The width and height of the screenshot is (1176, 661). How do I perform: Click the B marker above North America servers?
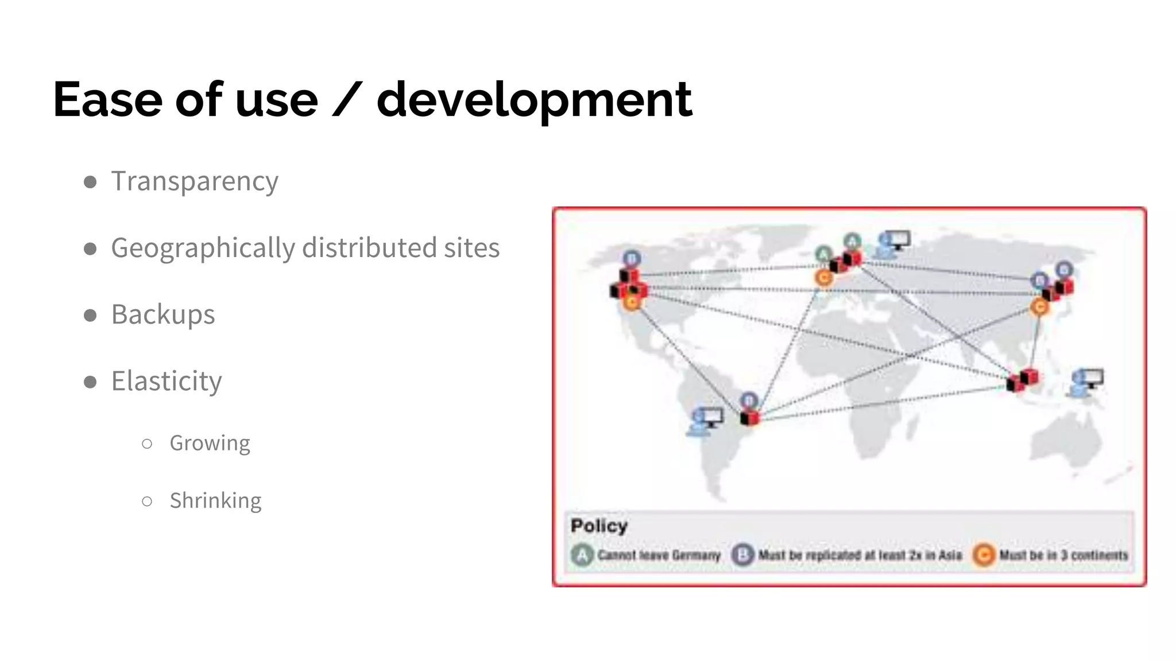click(x=632, y=259)
